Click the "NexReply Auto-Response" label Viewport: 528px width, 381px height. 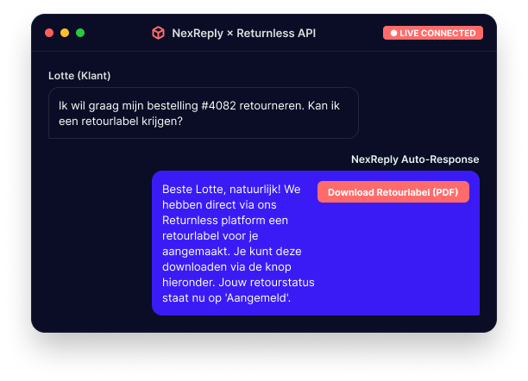(x=415, y=159)
